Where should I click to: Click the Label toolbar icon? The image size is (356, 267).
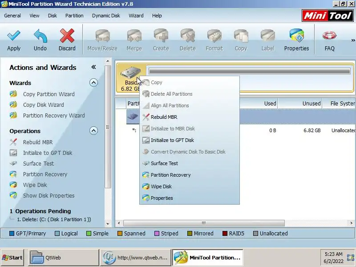point(268,36)
